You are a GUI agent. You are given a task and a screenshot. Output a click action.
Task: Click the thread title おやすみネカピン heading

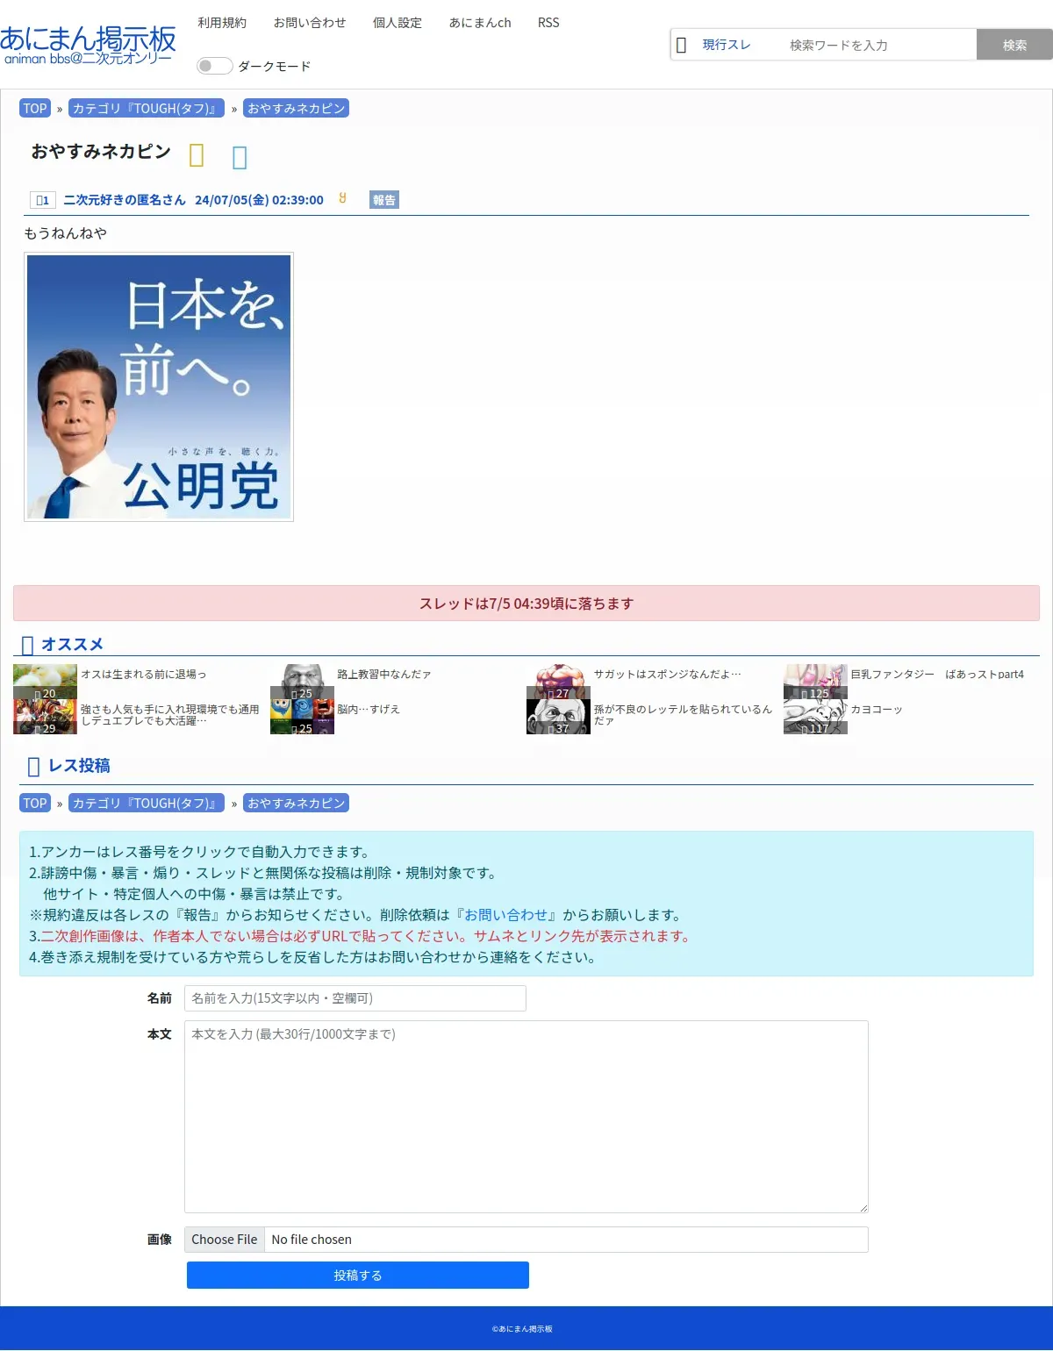[x=101, y=152]
